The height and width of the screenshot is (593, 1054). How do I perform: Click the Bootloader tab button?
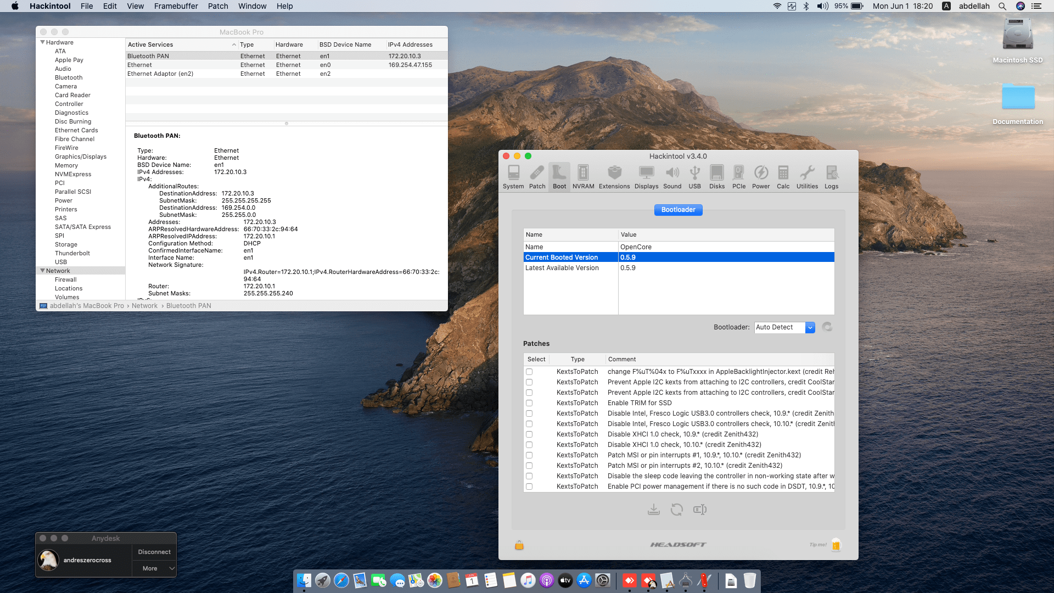(678, 210)
